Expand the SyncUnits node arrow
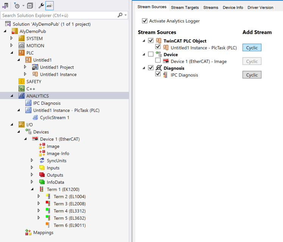The image size is (283, 242). (32, 161)
